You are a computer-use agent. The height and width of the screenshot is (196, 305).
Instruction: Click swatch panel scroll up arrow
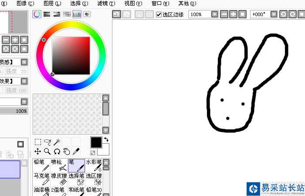[x=105, y=98]
